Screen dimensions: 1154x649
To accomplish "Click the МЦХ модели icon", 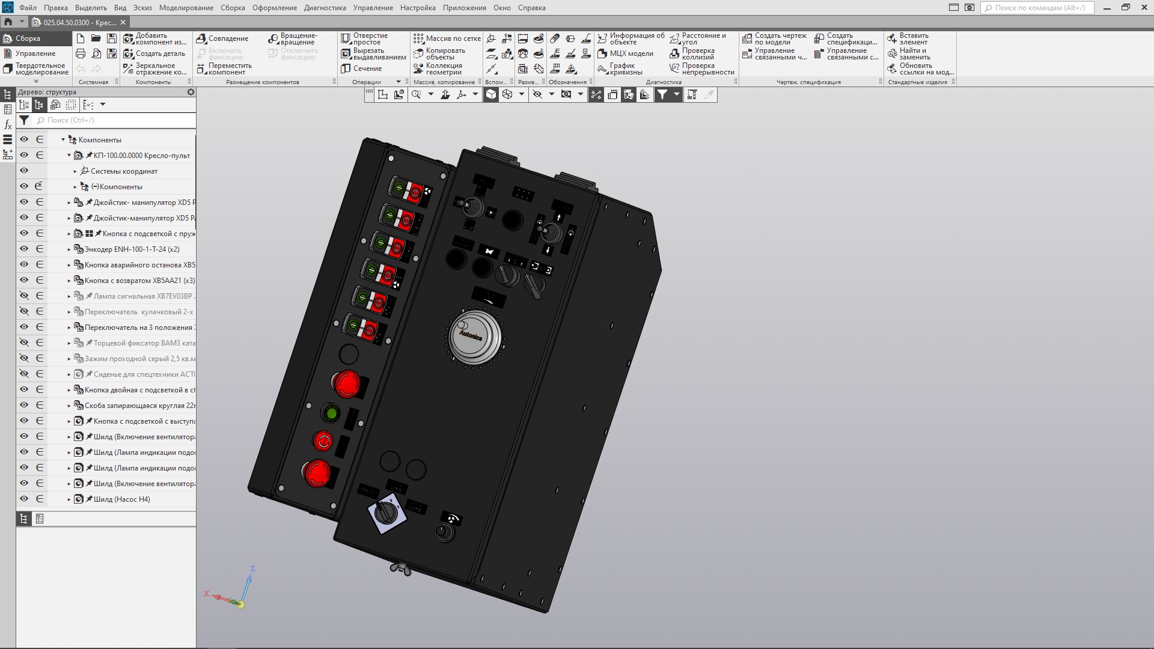I will [602, 53].
